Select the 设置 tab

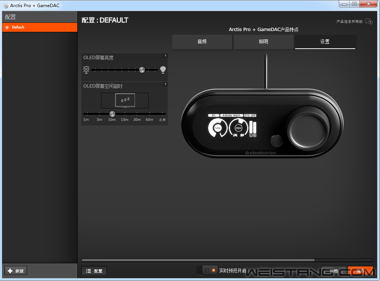[x=325, y=42]
